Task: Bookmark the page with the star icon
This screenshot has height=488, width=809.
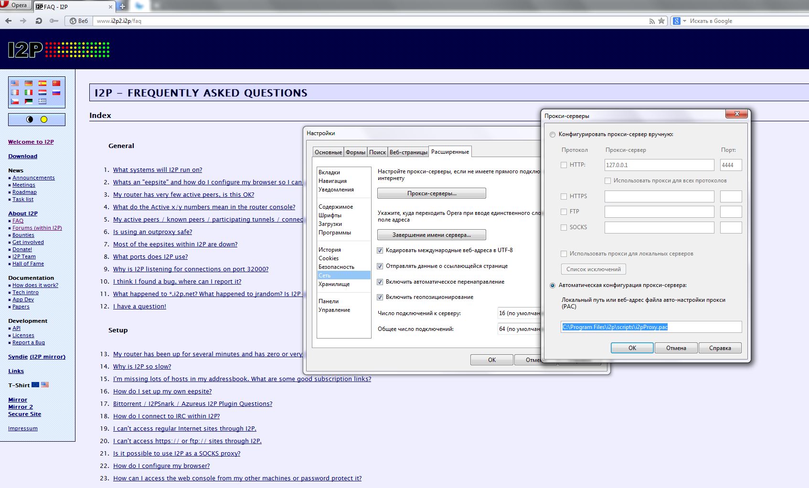Action: (661, 21)
